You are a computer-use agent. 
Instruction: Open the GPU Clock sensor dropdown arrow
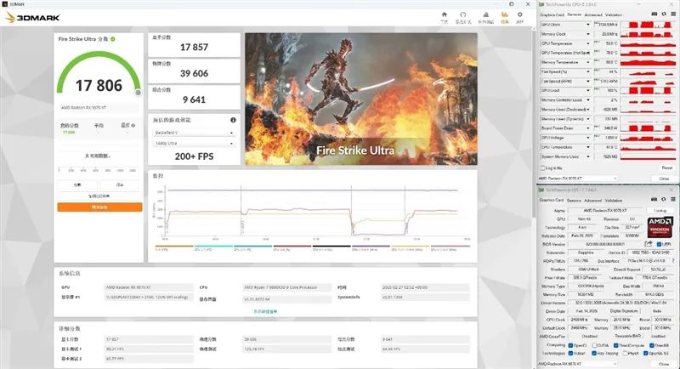click(x=588, y=25)
